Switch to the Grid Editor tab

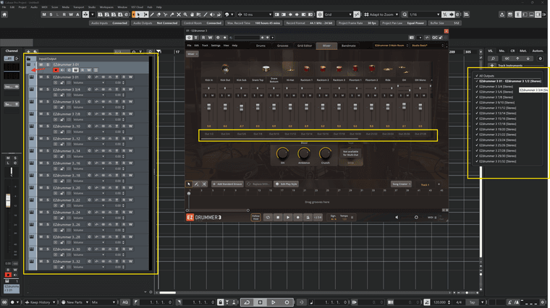(x=305, y=46)
